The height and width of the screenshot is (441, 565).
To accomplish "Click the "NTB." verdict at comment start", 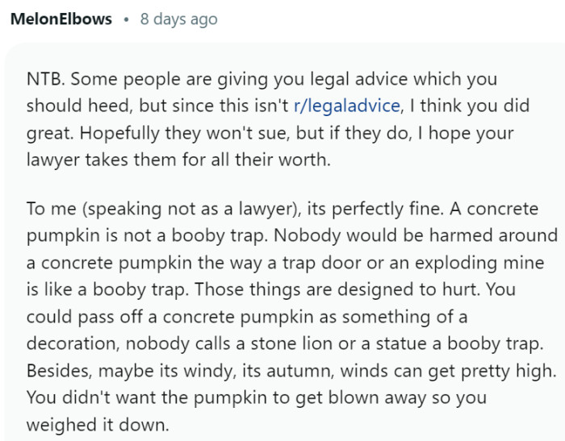I will [44, 80].
